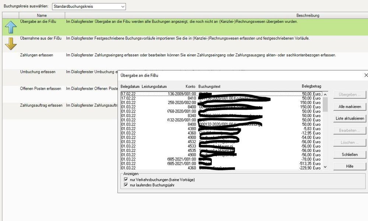Viewport: 368px width, 221px height.
Task: Select booking row with amount -78,00 Euro
Action: tap(221, 159)
